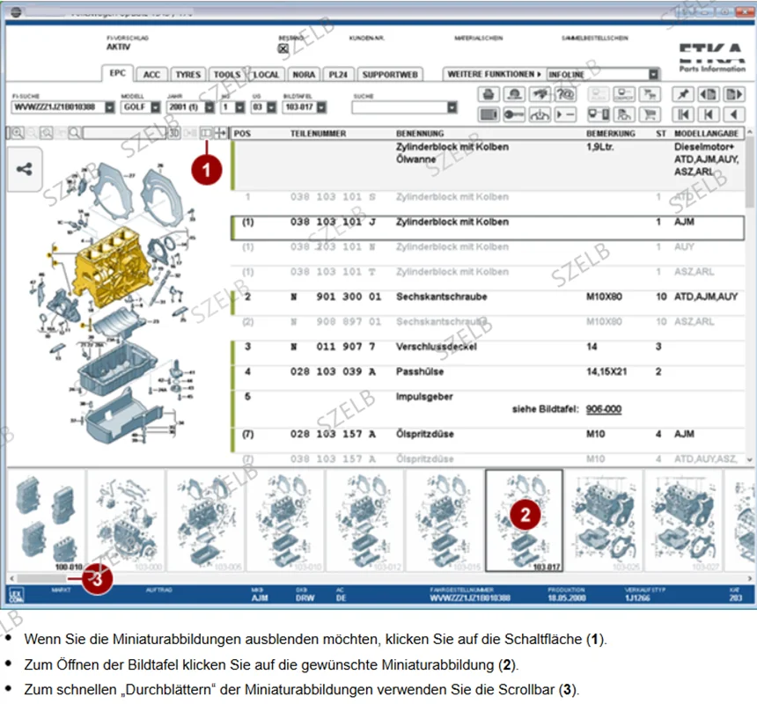Click the single left-arrow back icon
757x704 pixels.
[734, 114]
